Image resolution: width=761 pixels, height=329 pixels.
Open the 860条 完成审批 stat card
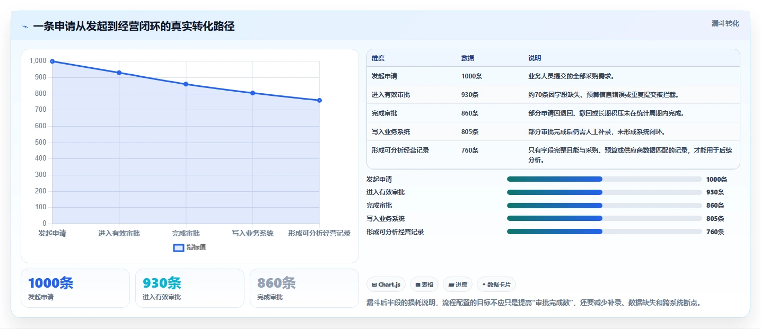304,288
